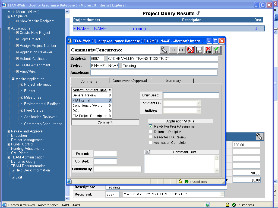Click the Amendment input field
Screen dimensions: 278x208
click(154, 73)
